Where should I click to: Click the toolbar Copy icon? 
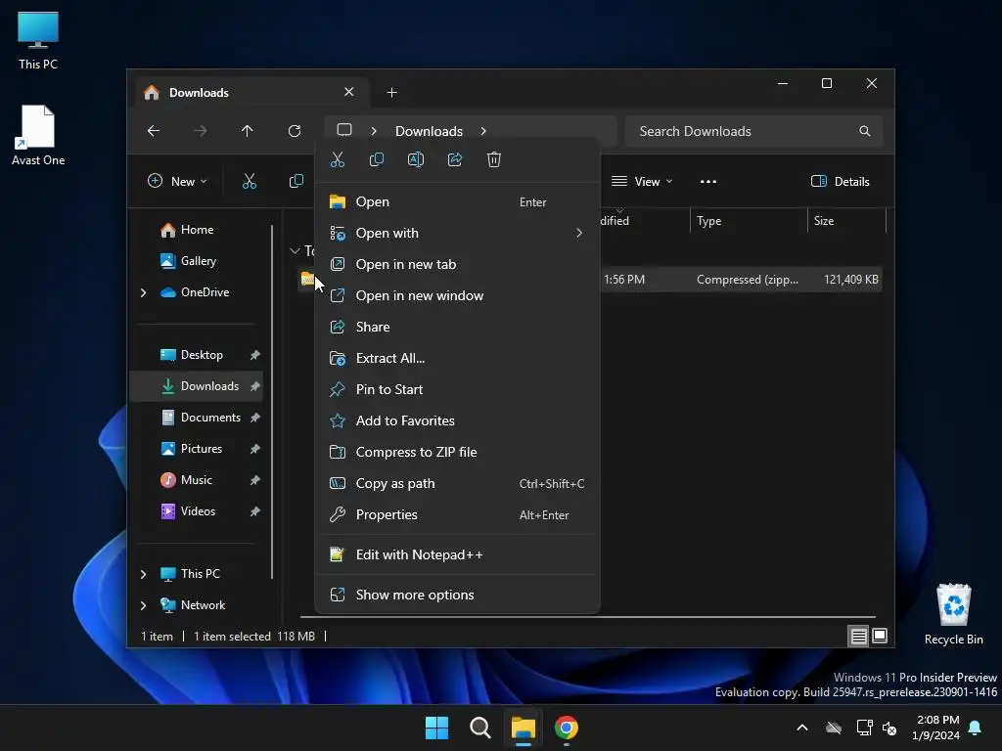pos(296,181)
